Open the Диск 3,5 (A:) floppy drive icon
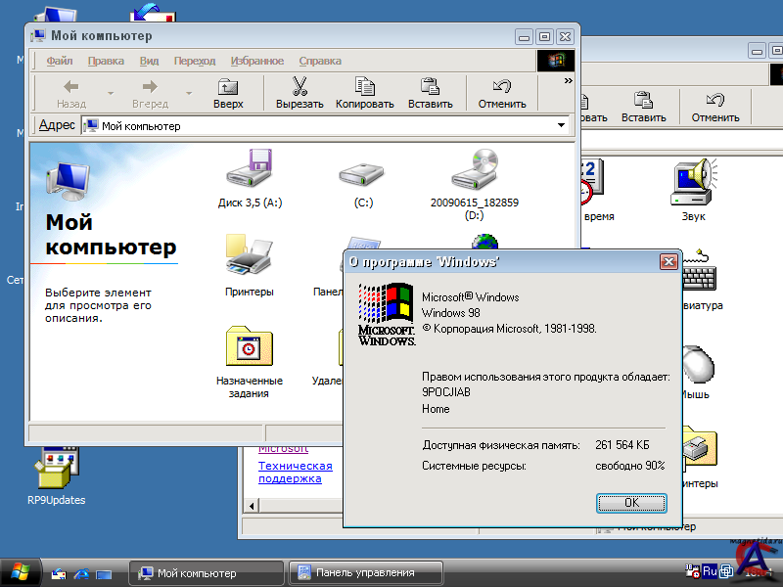 [x=250, y=170]
